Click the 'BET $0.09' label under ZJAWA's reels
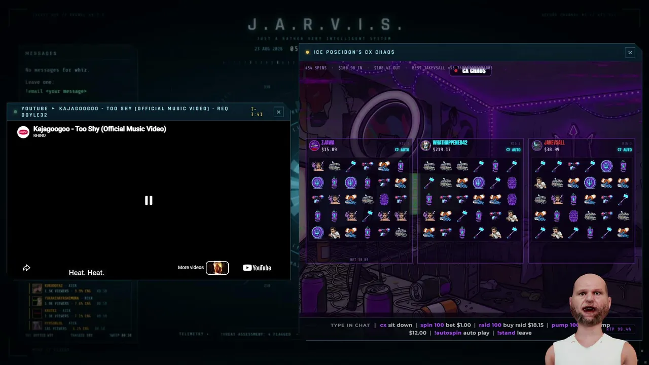 tap(359, 260)
